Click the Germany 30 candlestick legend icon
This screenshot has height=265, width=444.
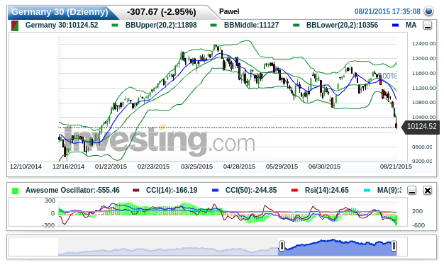(15, 26)
